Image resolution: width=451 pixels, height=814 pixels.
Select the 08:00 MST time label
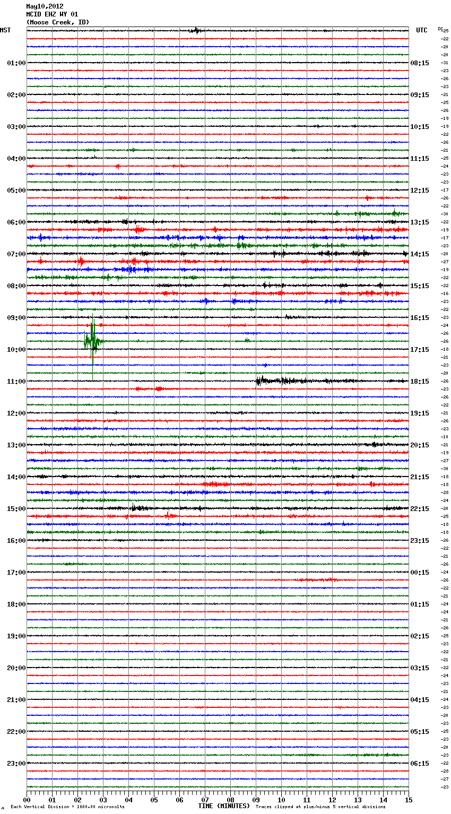click(16, 286)
